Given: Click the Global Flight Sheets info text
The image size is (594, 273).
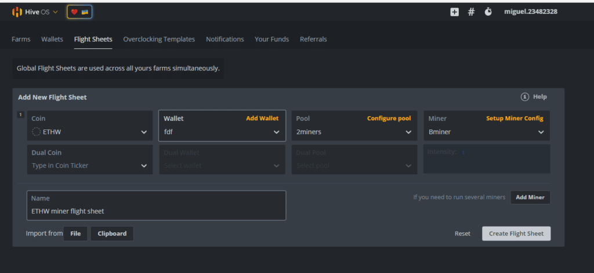Looking at the screenshot, I should tap(118, 69).
